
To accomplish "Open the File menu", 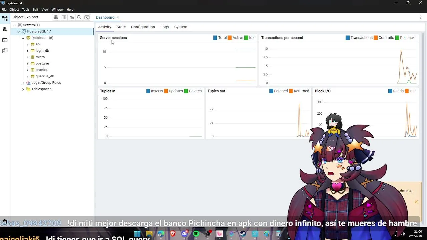I will click(4, 10).
